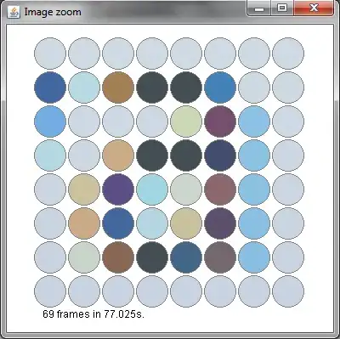Screen dimensions: 340x339
Task: Click the "69 frames in 77.025s." status text
Action: (x=93, y=314)
